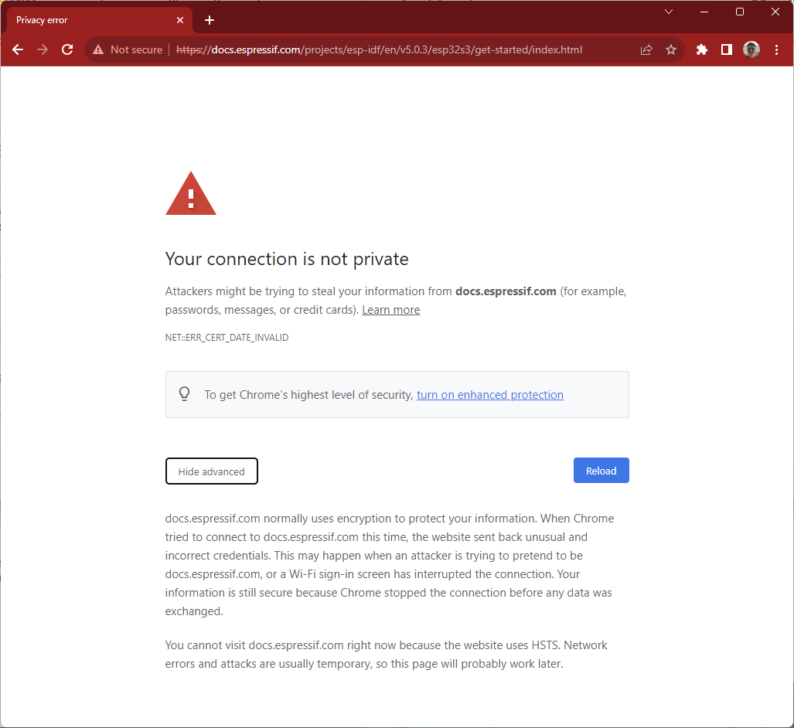This screenshot has width=794, height=728.
Task: Click the warning triangle in the address bar
Action: click(x=98, y=49)
